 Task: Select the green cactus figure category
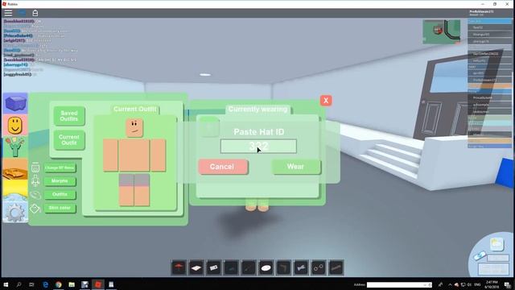[x=15, y=147]
